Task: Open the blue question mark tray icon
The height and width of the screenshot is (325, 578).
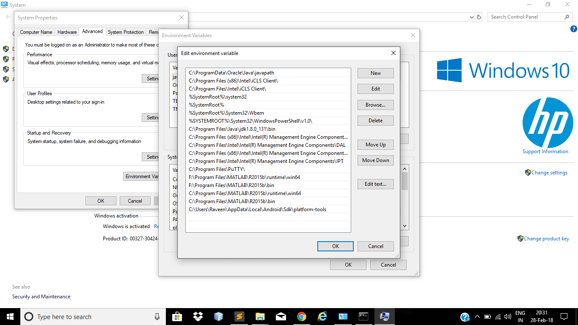Action: coord(465,317)
